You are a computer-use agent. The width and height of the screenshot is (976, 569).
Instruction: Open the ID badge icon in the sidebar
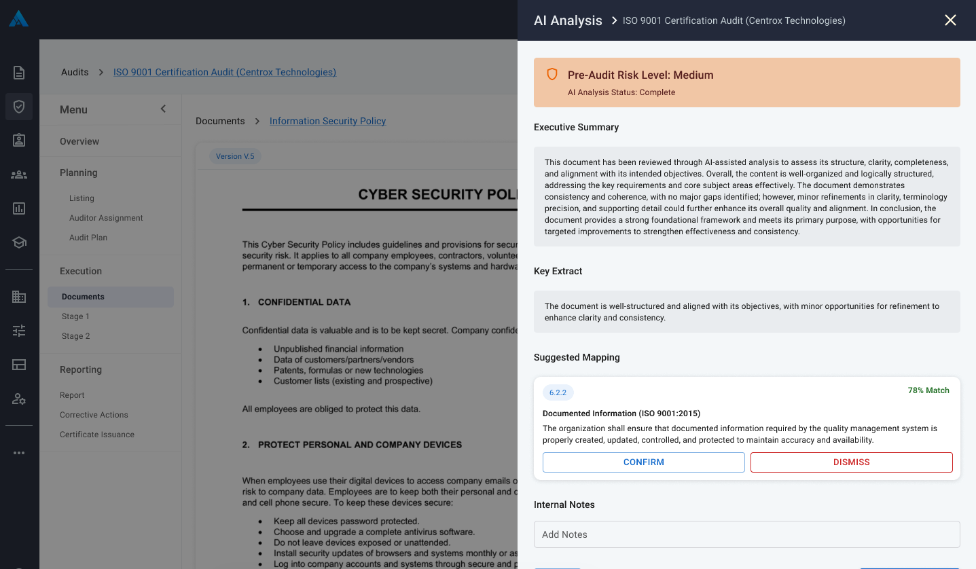[19, 140]
